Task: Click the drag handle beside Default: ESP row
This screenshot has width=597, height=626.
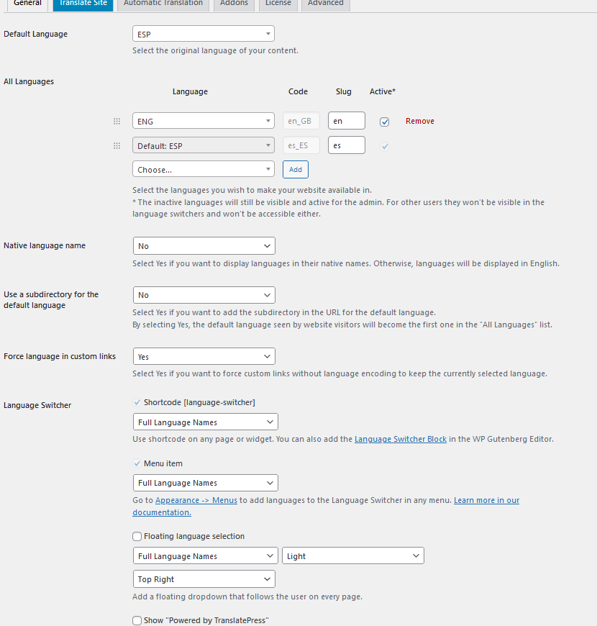Action: [117, 146]
